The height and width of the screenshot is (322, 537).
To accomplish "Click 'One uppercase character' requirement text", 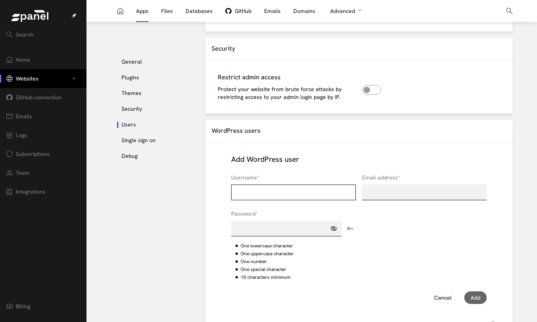I will pos(267,254).
